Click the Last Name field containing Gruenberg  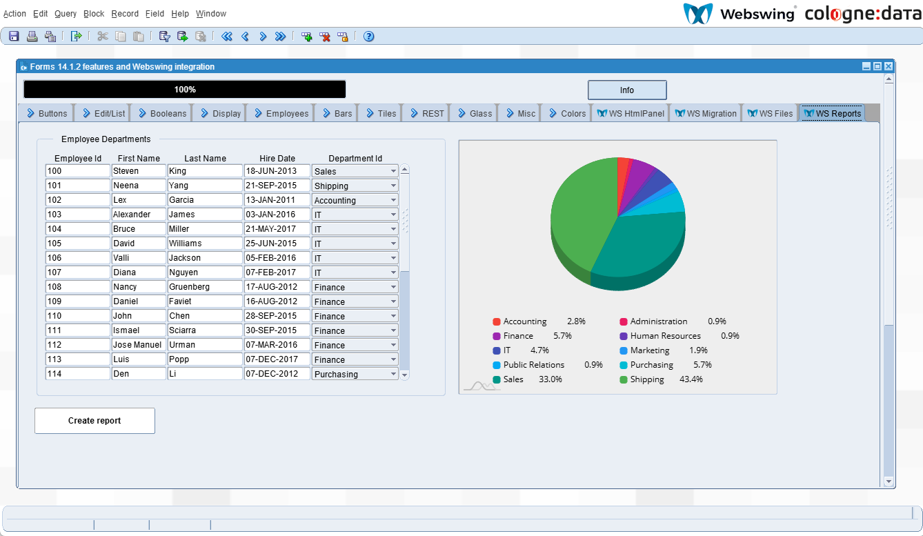coord(205,286)
